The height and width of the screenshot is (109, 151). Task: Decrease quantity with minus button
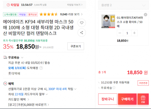pyautogui.click(x=120, y=33)
